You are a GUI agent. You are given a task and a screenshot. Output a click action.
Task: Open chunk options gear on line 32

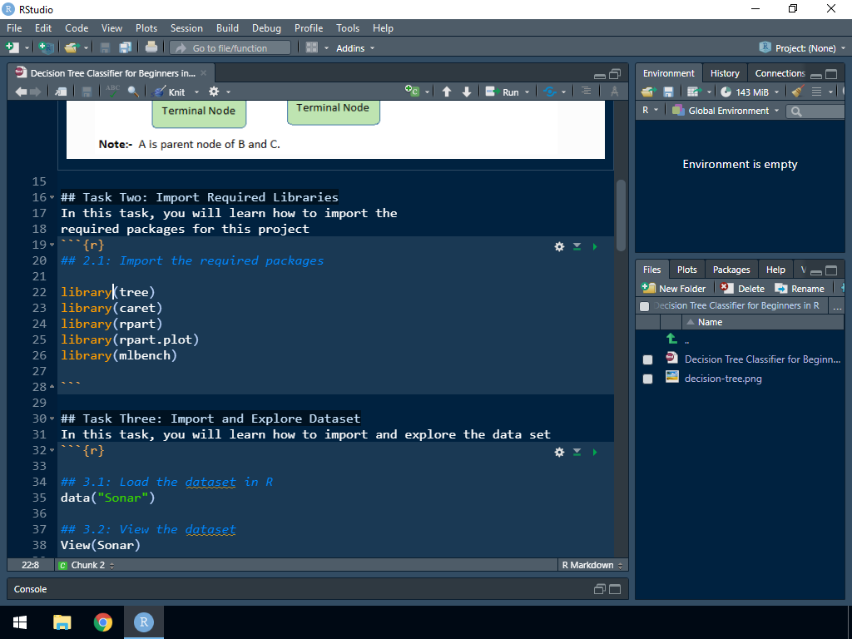tap(559, 452)
